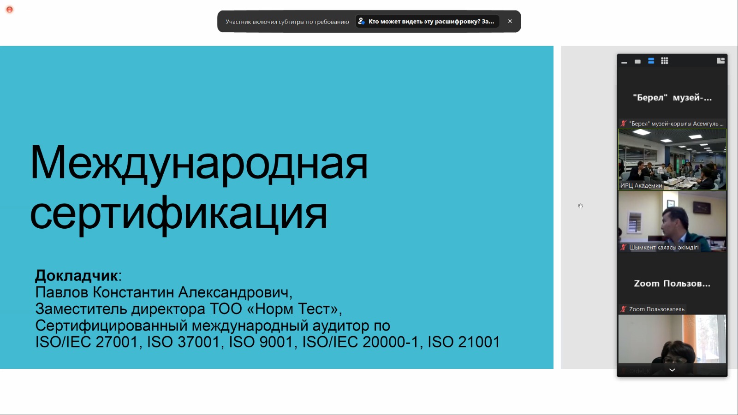Click the red recording indicator dot

pyautogui.click(x=9, y=9)
